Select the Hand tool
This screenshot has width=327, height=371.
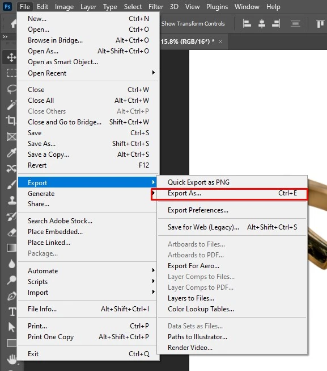[x=11, y=359]
